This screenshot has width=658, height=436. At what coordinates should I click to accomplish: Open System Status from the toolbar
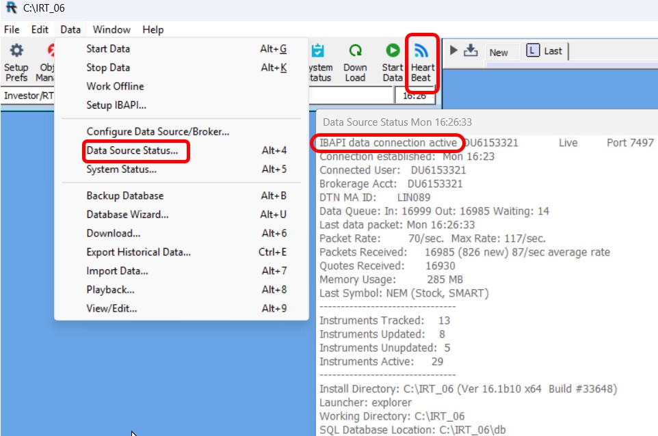(x=319, y=51)
